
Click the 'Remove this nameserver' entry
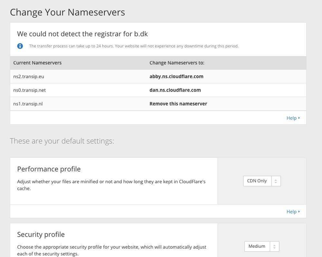[178, 104]
